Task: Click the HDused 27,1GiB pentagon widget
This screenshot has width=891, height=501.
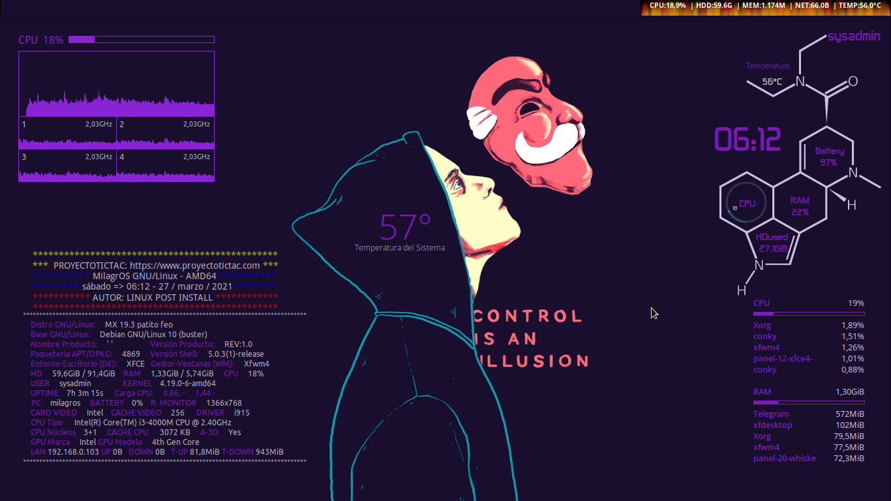Action: pos(773,243)
